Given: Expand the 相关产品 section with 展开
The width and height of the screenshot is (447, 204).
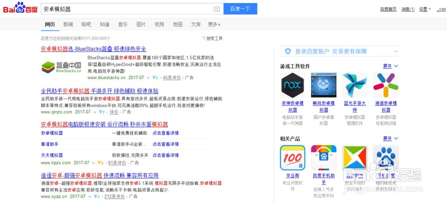Looking at the screenshot, I should click(391, 139).
